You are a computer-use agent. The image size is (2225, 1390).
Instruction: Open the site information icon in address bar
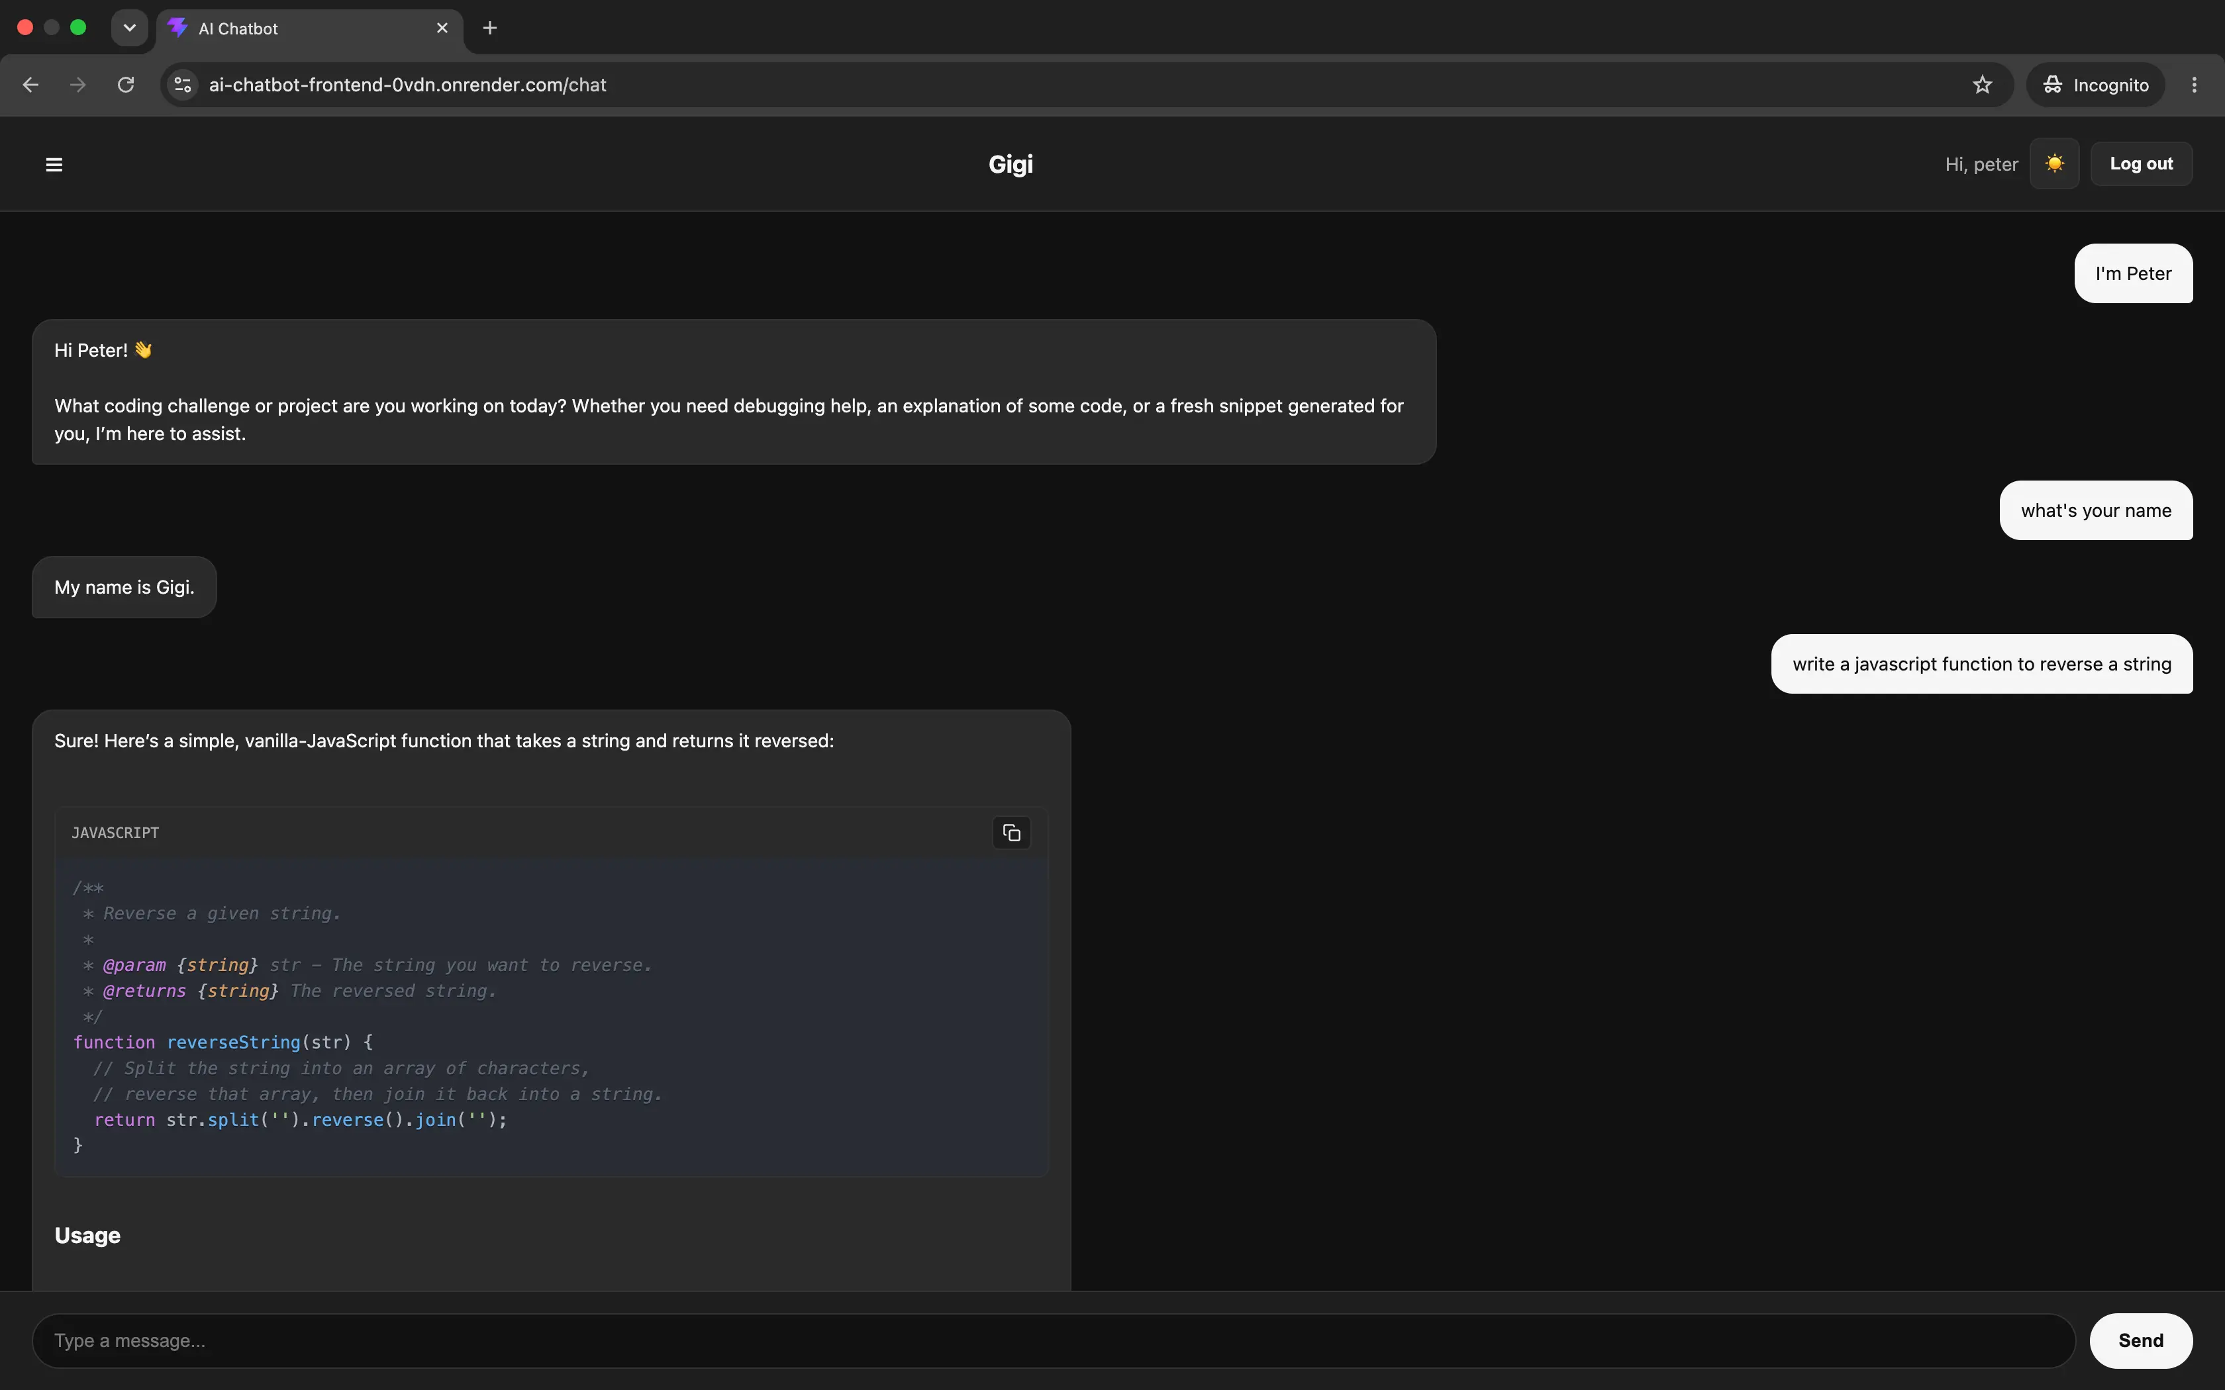183,85
